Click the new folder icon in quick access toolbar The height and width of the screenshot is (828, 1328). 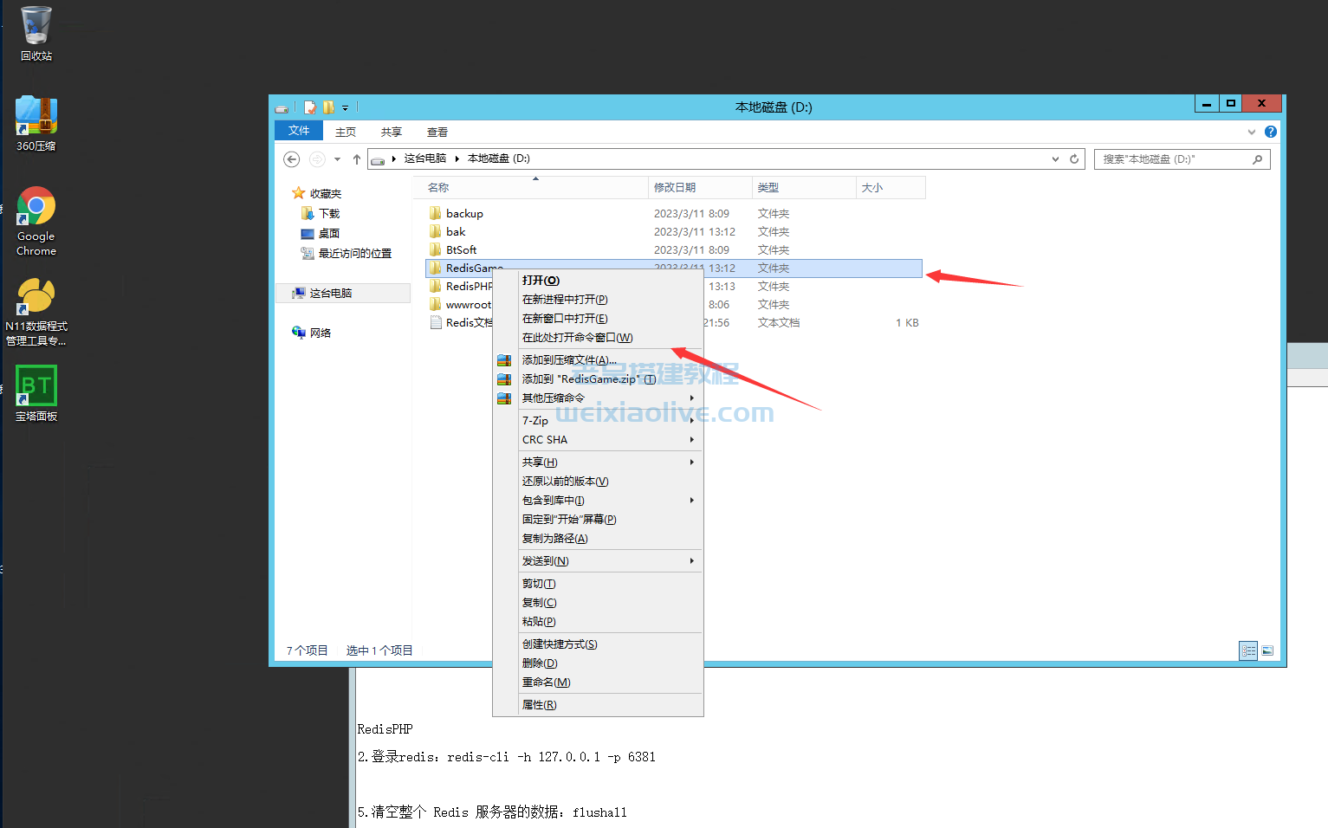[327, 107]
